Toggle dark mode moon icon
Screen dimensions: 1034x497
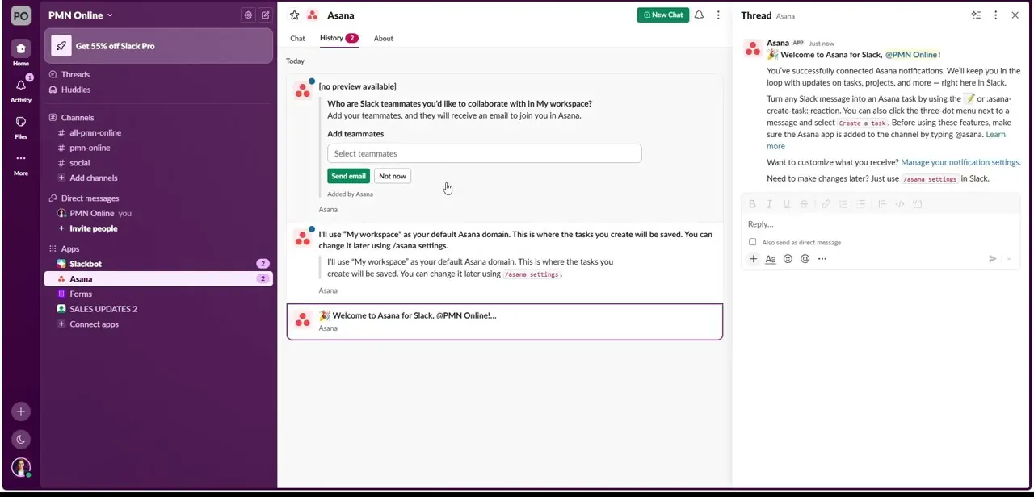tap(21, 440)
